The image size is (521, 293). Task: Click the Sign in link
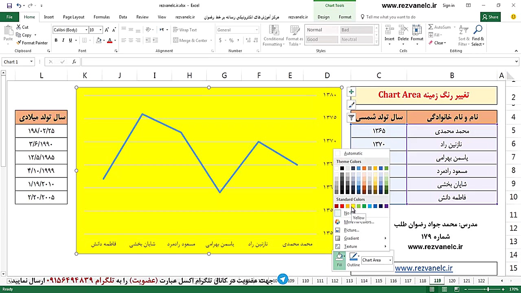(449, 6)
